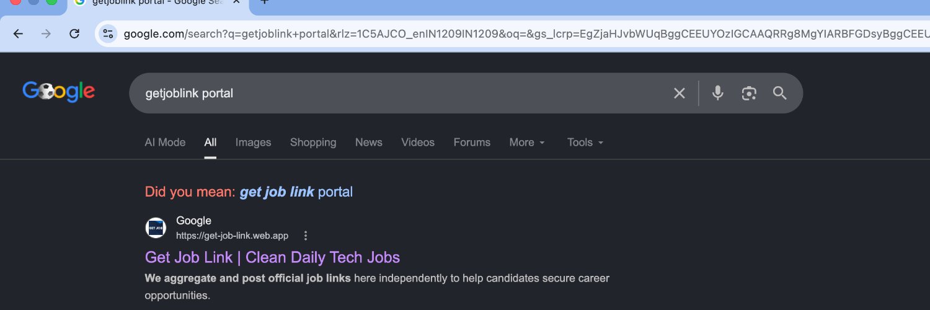Click the browser forward arrow
The image size is (930, 310).
[46, 33]
